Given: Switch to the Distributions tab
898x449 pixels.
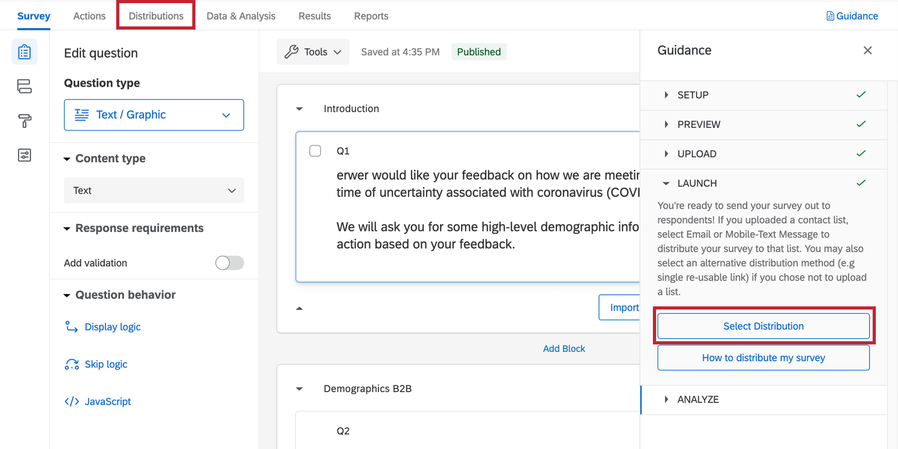Looking at the screenshot, I should (x=156, y=16).
